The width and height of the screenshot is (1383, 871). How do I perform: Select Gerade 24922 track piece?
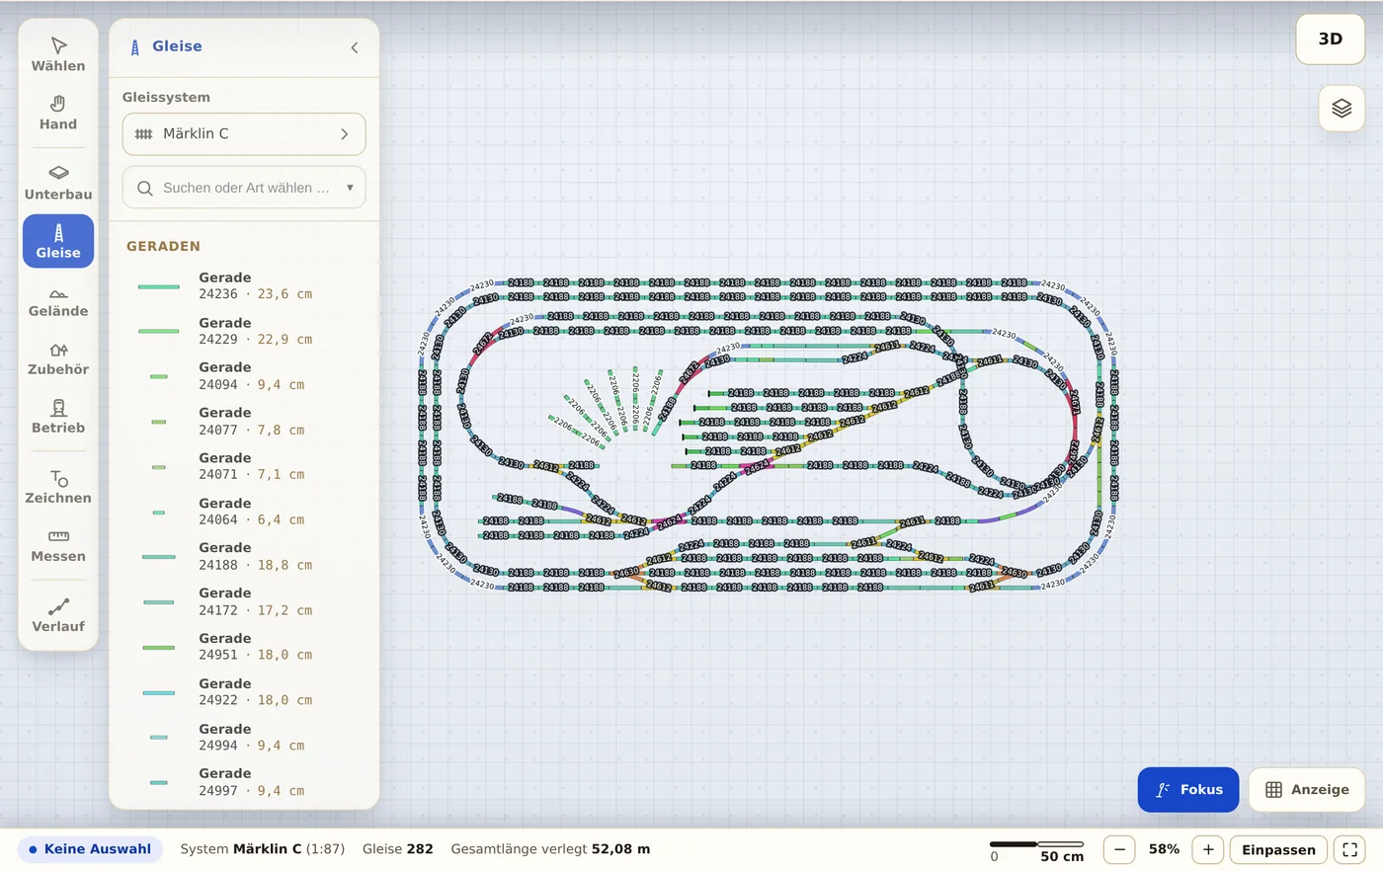[244, 692]
